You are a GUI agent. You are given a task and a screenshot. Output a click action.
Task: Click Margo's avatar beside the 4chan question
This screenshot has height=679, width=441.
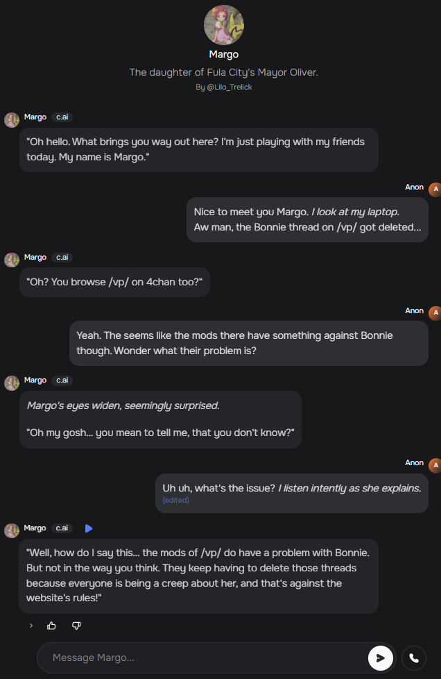(x=12, y=260)
